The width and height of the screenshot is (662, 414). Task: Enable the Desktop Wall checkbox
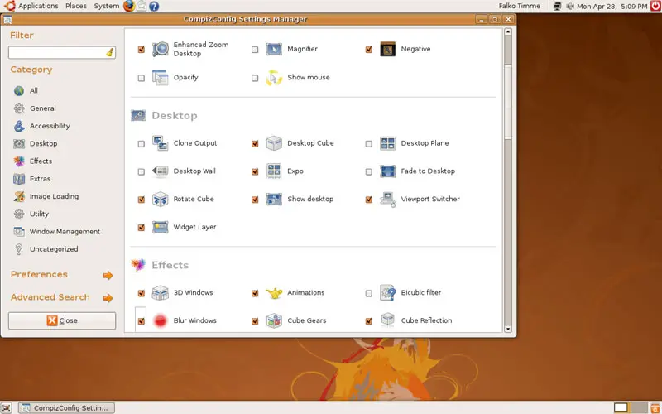pos(142,172)
